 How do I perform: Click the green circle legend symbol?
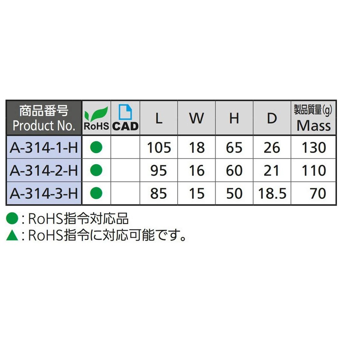click(12, 219)
